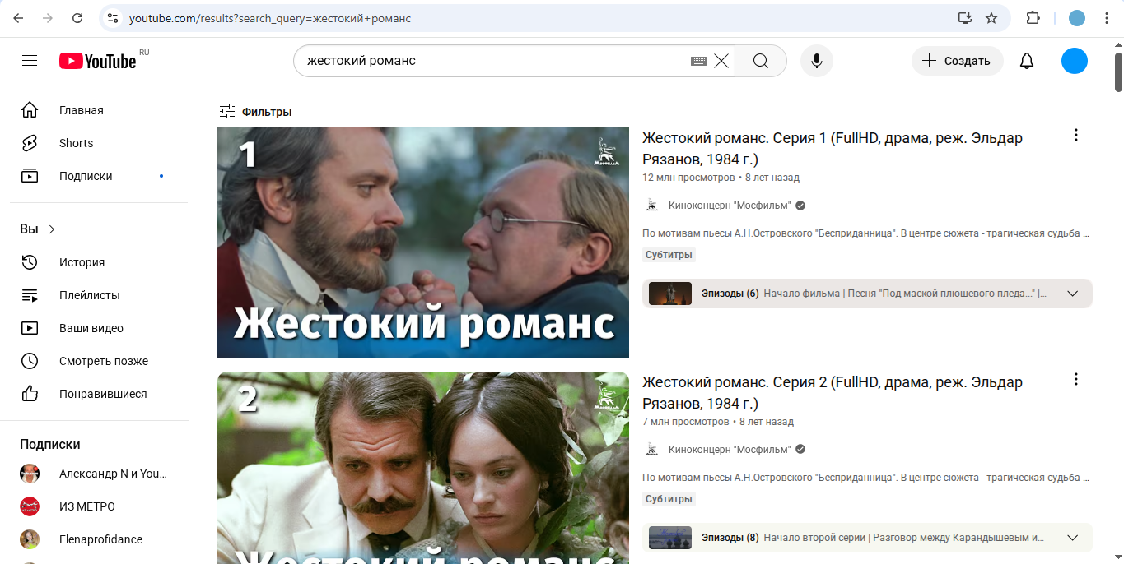Image resolution: width=1124 pixels, height=564 pixels.
Task: Open Мосфильм channel avatar under Серия 1
Action: (x=652, y=206)
